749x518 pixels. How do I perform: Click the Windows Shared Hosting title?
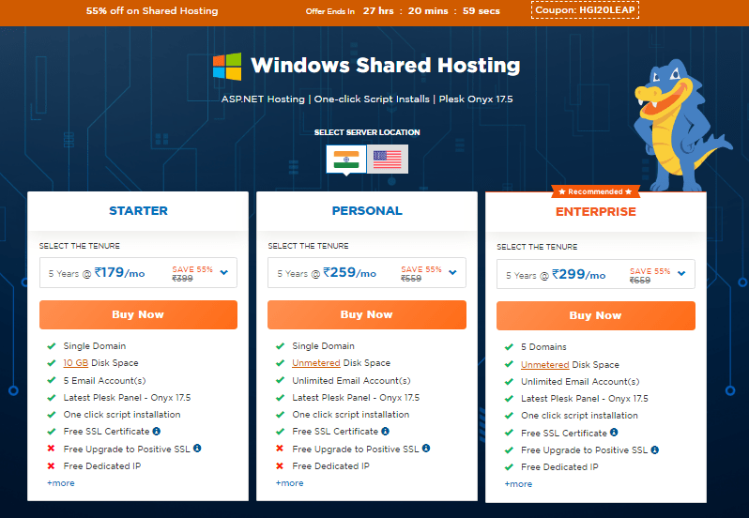[x=386, y=66]
